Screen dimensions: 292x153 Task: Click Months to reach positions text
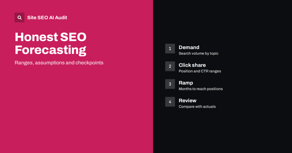pyautogui.click(x=201, y=89)
